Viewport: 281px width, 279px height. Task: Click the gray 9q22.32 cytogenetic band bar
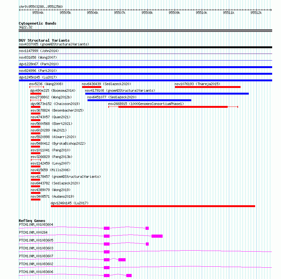[145, 31]
